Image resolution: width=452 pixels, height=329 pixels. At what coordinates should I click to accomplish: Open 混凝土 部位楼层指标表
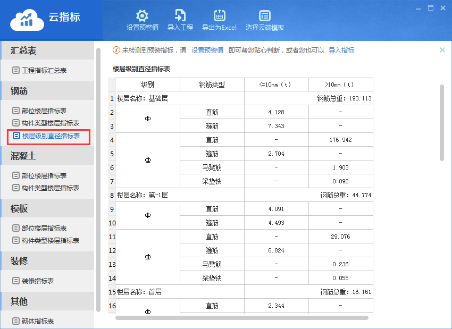(44, 175)
